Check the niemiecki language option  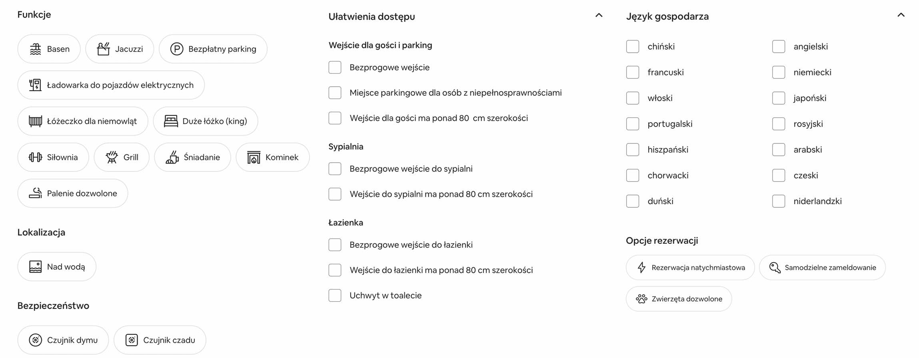click(778, 72)
